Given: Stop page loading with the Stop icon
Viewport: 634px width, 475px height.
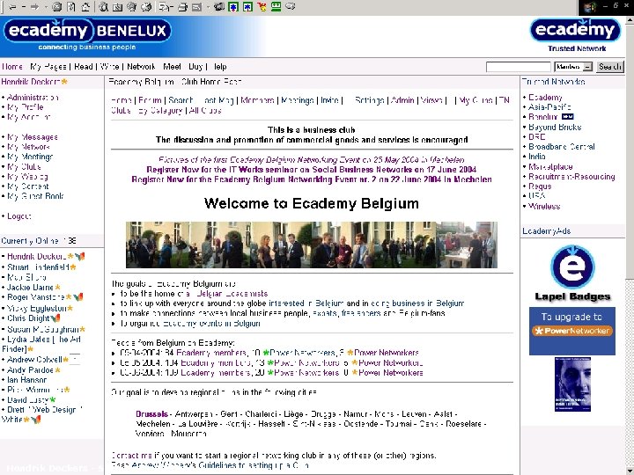Looking at the screenshot, I should [x=57, y=6].
